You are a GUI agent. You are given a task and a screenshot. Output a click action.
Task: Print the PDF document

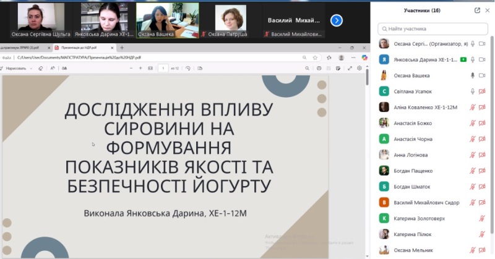point(319,68)
